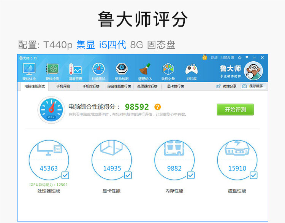Switch to the 电脑性能测试 tab
The width and height of the screenshot is (285, 223).
pos(35,86)
